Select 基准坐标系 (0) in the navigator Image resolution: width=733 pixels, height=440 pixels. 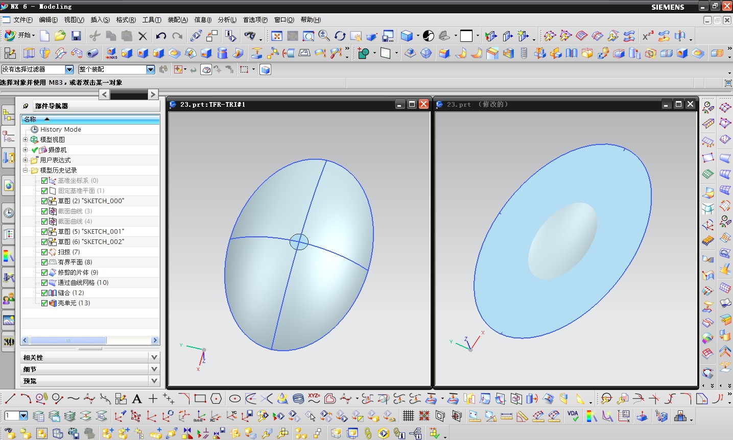click(78, 181)
